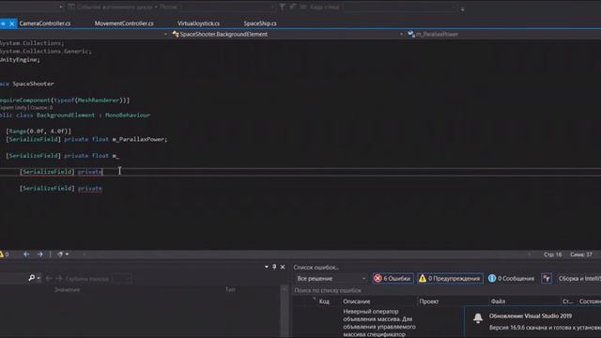Open the 'Все решение' scope dropdown
The image size is (601, 338).
click(331, 279)
